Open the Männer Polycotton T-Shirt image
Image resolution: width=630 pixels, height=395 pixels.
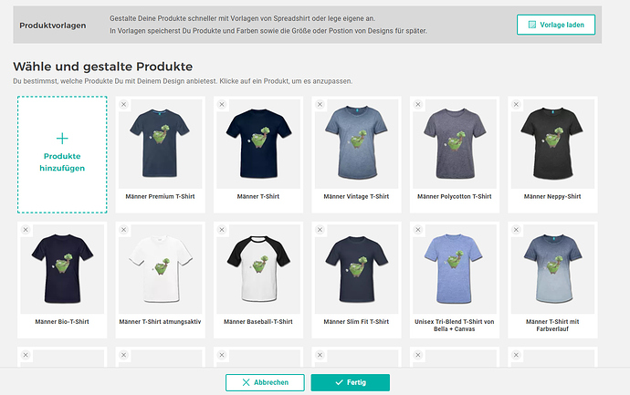click(455, 143)
